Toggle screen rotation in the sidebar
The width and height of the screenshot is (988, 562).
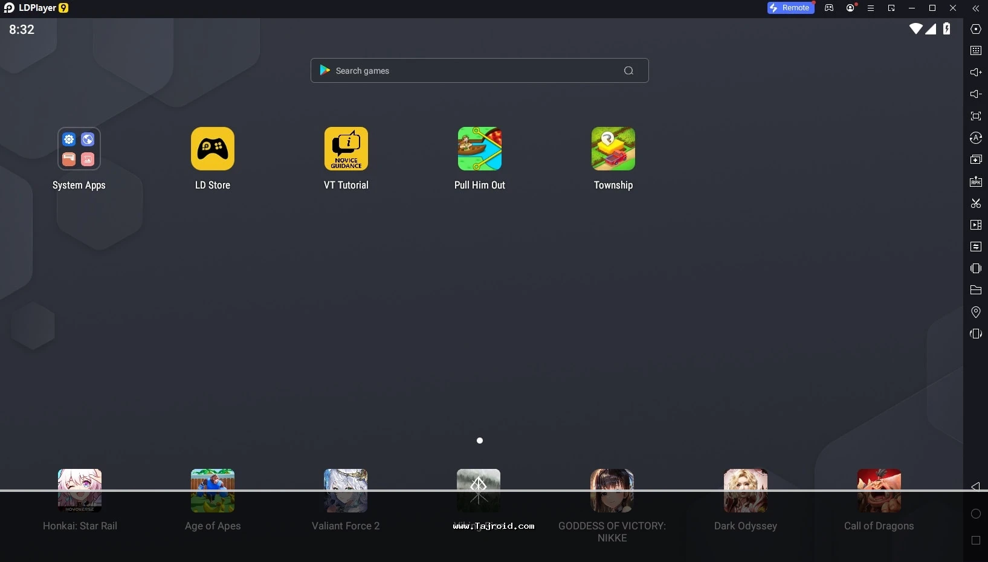(975, 334)
